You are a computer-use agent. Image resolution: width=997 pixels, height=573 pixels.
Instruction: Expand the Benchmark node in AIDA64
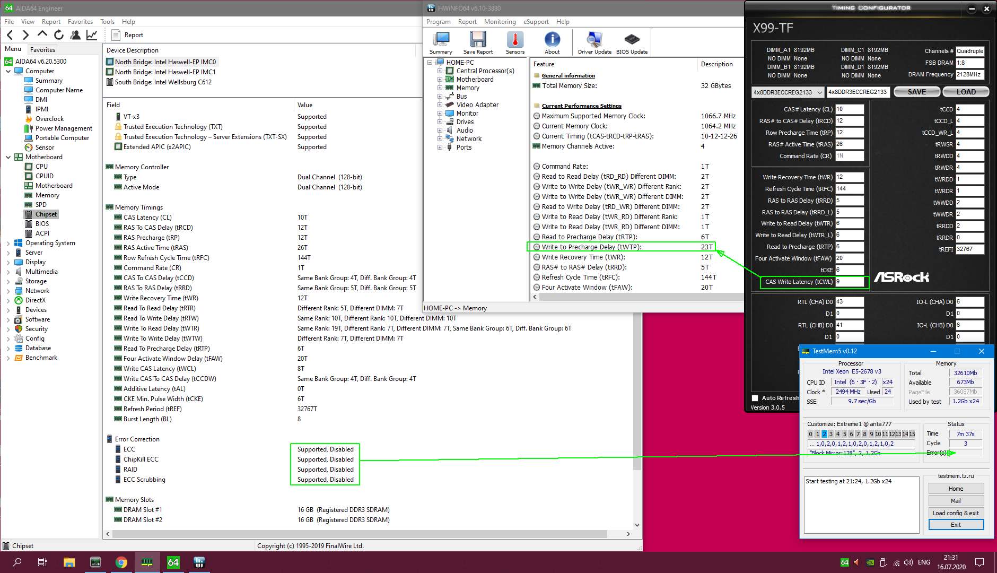[8, 358]
